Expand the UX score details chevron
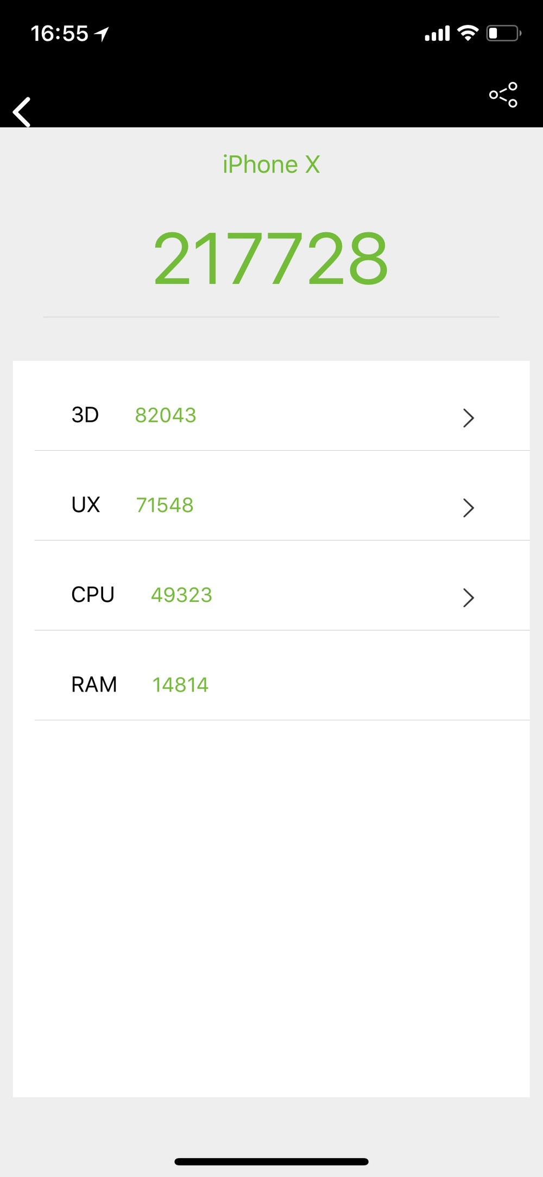The image size is (543, 1177). click(468, 508)
